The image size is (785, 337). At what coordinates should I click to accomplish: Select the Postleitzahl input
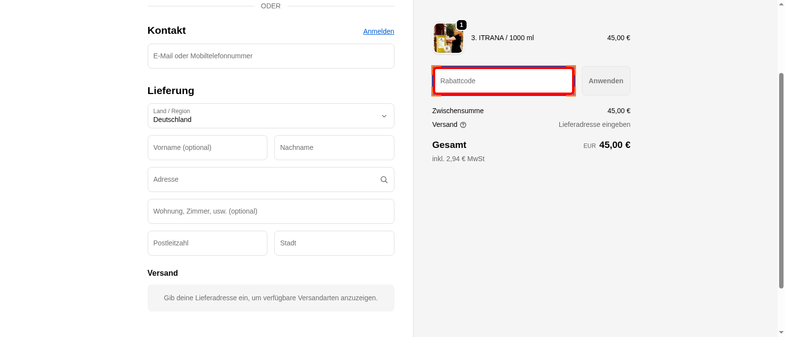click(207, 243)
